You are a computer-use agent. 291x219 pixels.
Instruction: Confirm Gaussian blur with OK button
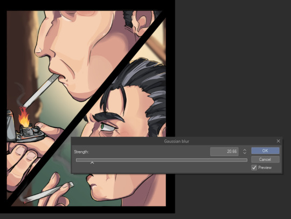(265, 151)
